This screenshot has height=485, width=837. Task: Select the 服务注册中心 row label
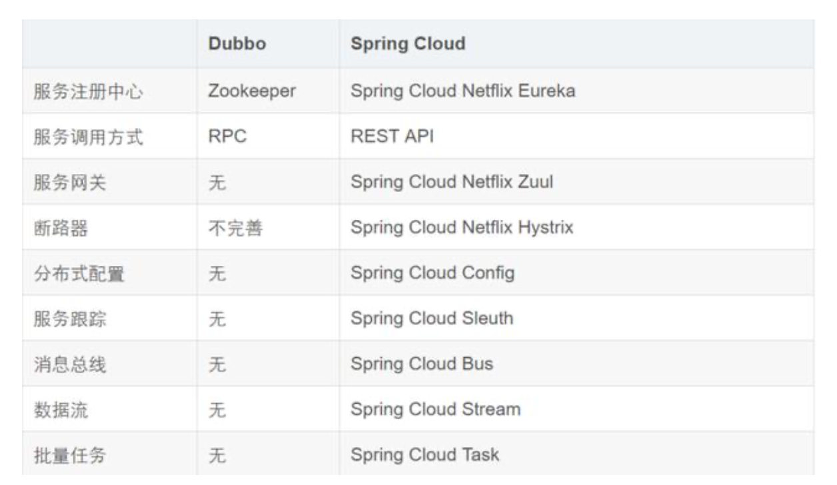point(88,91)
